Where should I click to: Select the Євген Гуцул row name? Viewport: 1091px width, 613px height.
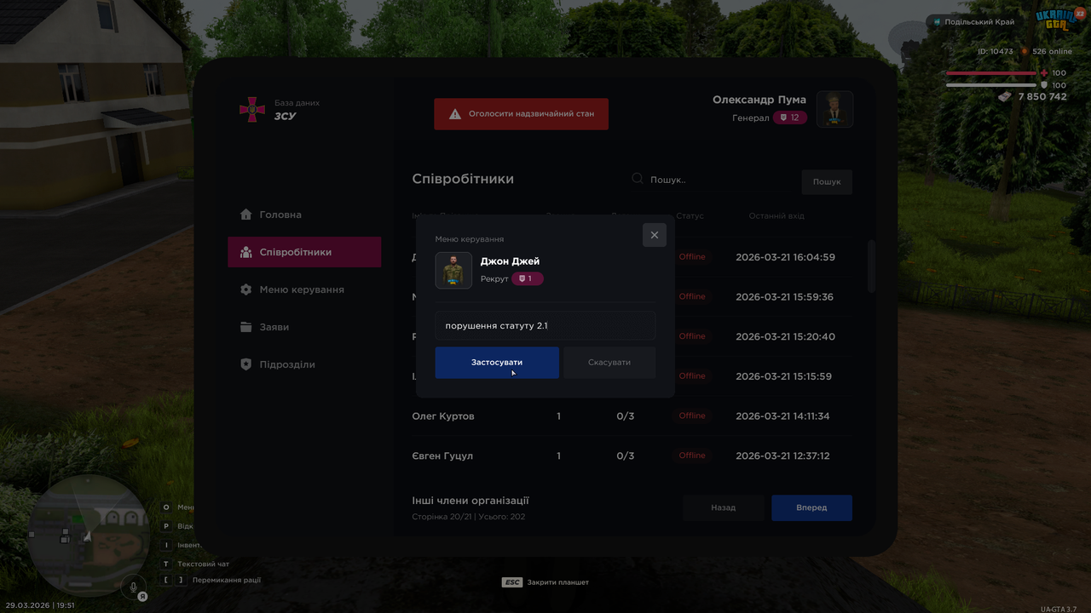click(x=442, y=456)
